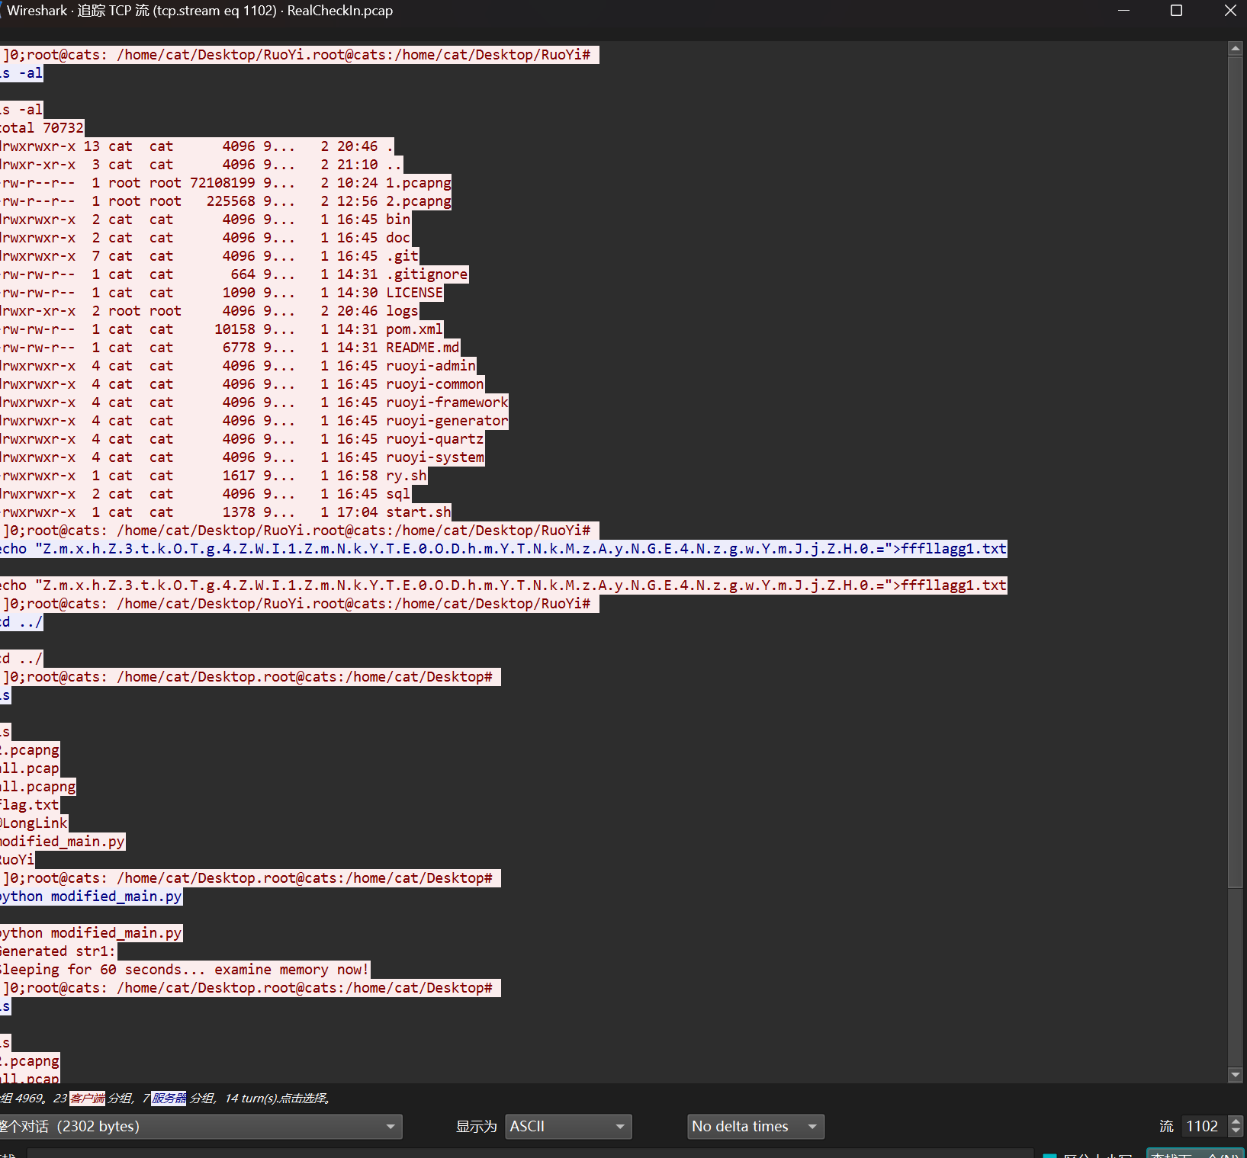Open the entire conversation (2302 bytes) dropdown
Viewport: 1247px width, 1158px height.
(200, 1126)
